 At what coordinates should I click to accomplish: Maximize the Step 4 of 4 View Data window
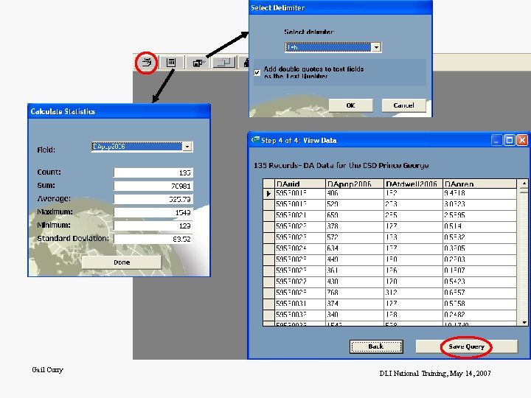[x=510, y=140]
